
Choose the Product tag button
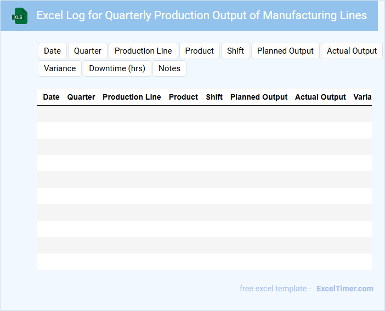[x=199, y=51]
